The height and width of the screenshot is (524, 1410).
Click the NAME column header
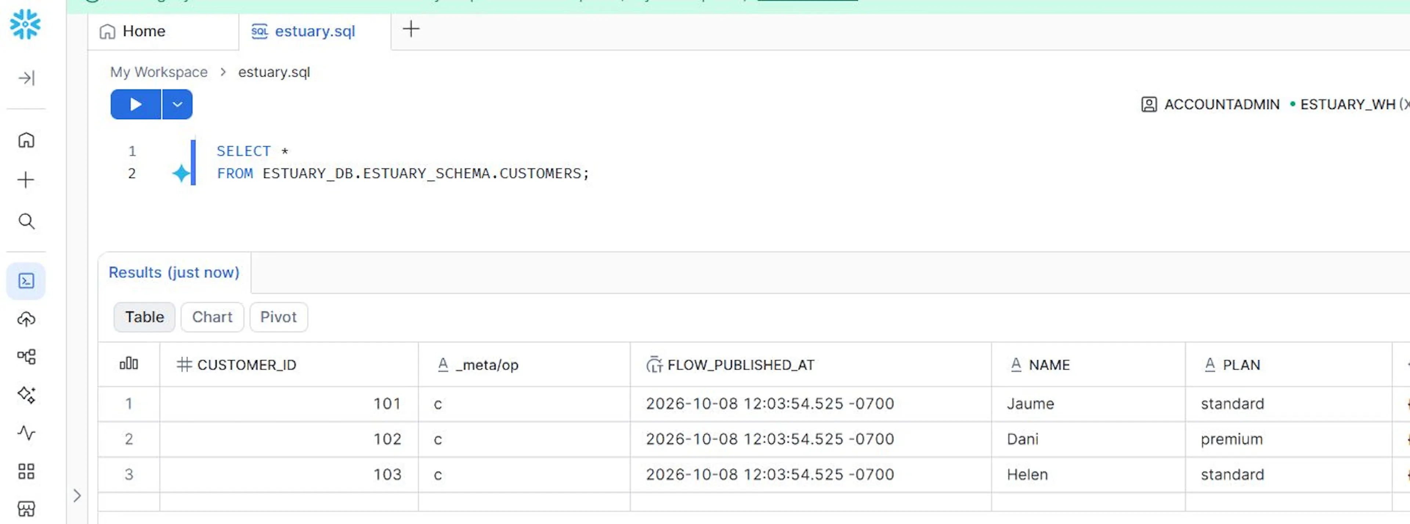pyautogui.click(x=1088, y=365)
